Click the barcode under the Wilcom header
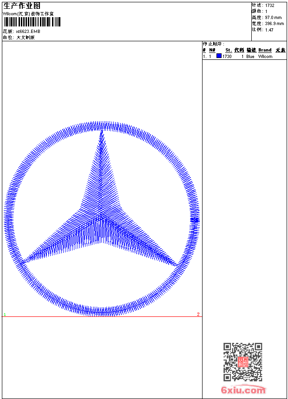288x399 pixels. (x=32, y=22)
